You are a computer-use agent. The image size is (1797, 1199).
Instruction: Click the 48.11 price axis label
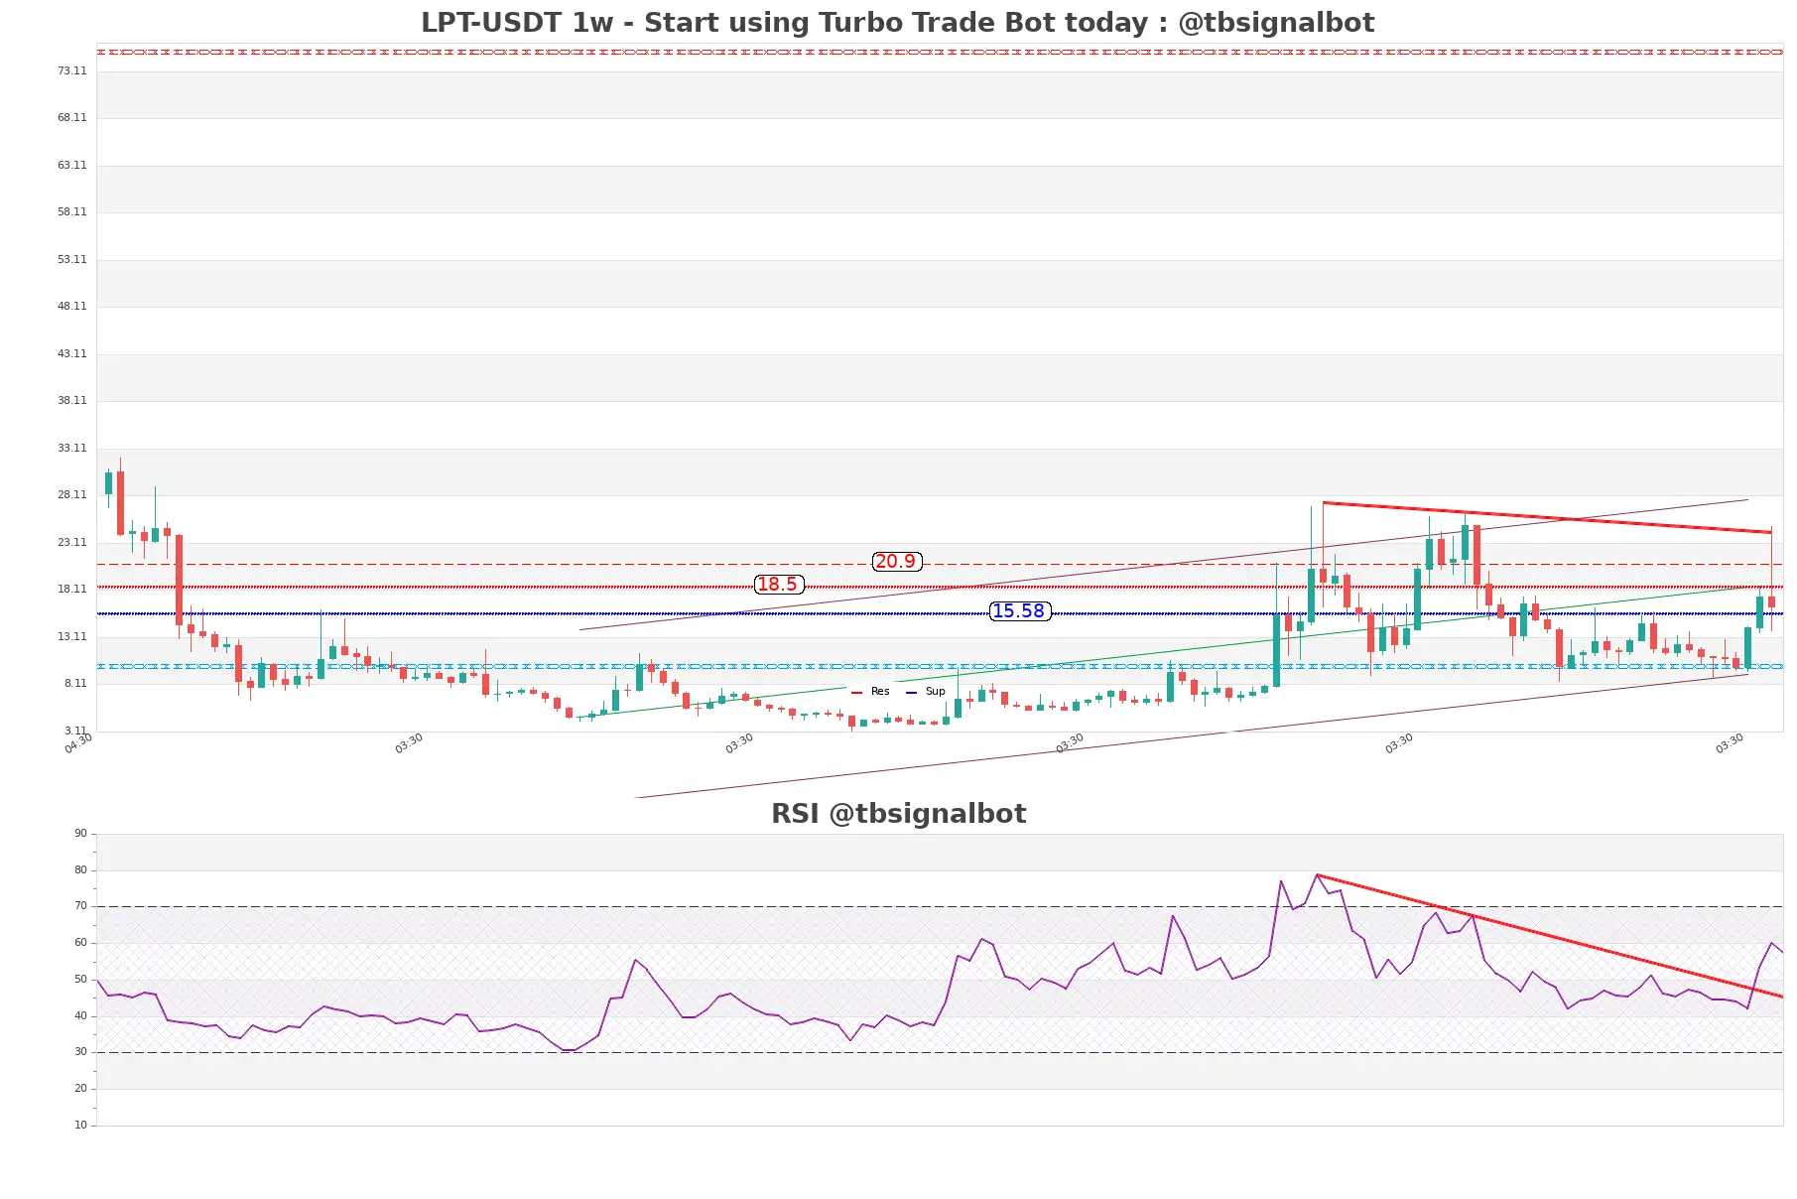click(x=71, y=307)
